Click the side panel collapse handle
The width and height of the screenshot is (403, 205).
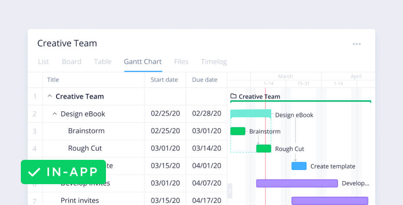tap(230, 190)
